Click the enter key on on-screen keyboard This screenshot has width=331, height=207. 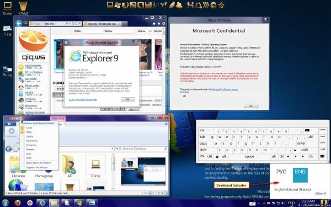pyautogui.click(x=301, y=144)
